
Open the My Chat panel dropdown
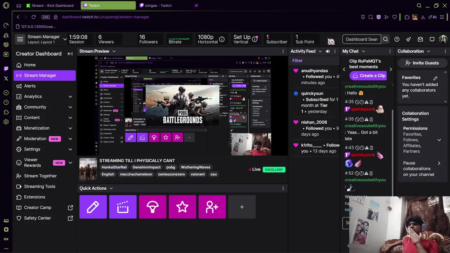click(x=363, y=51)
